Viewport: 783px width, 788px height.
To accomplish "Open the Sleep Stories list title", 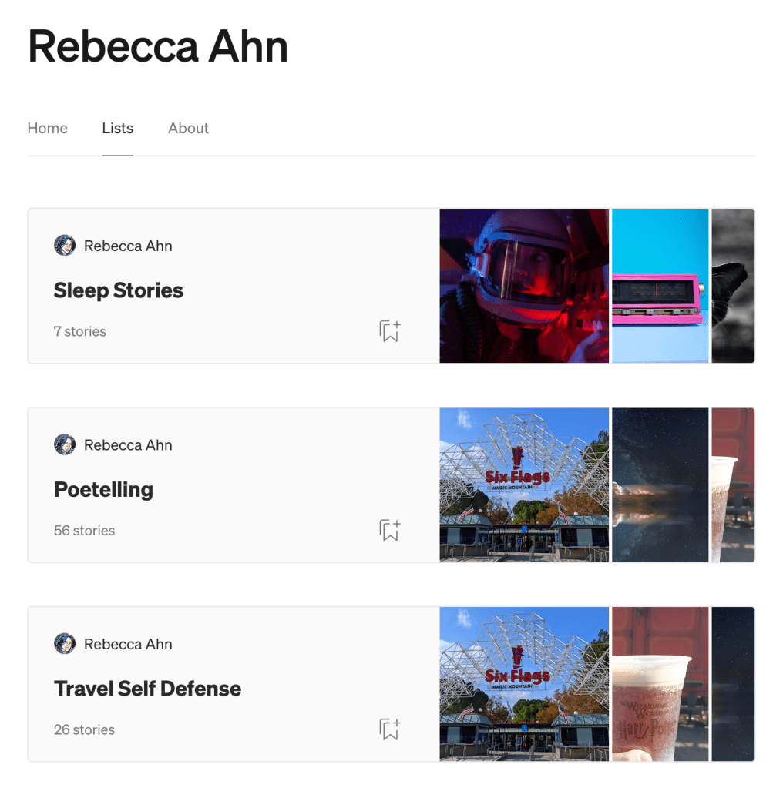I will tap(119, 290).
